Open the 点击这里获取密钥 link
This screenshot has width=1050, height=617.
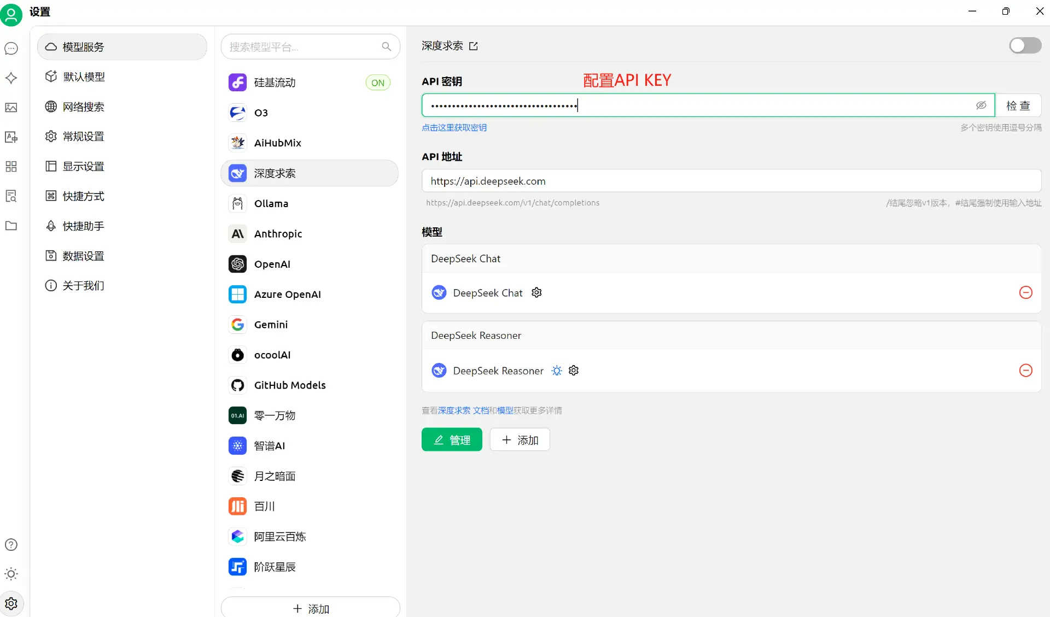454,128
